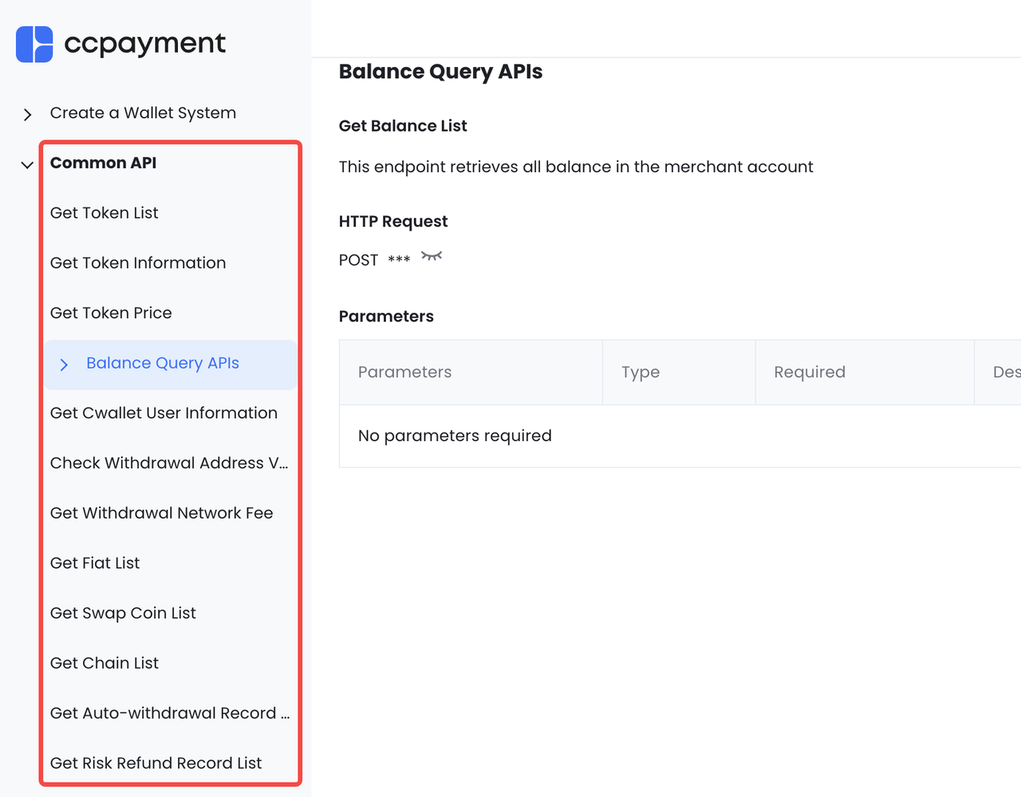Open Create a Wallet System
Screen dimensions: 1021x797
[143, 113]
